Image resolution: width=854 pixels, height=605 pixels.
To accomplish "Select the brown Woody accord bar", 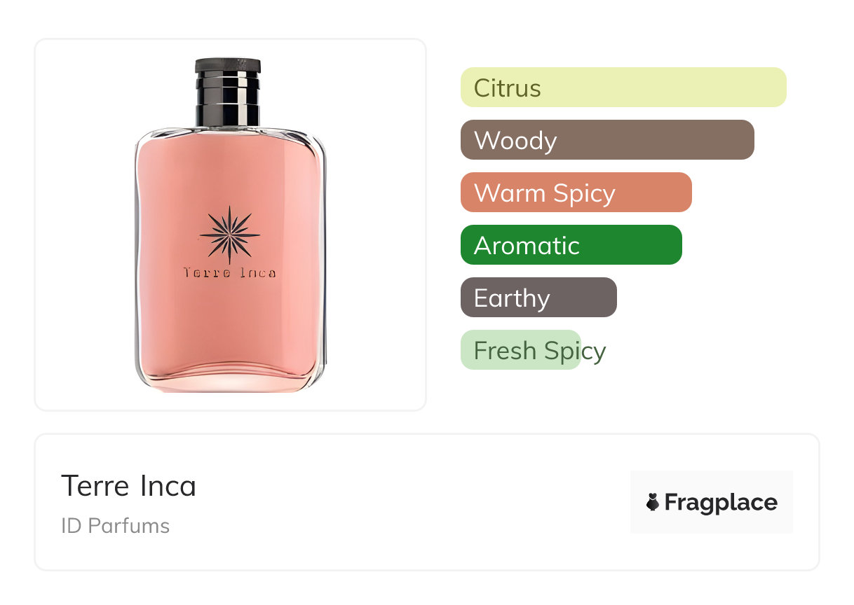I will 606,140.
